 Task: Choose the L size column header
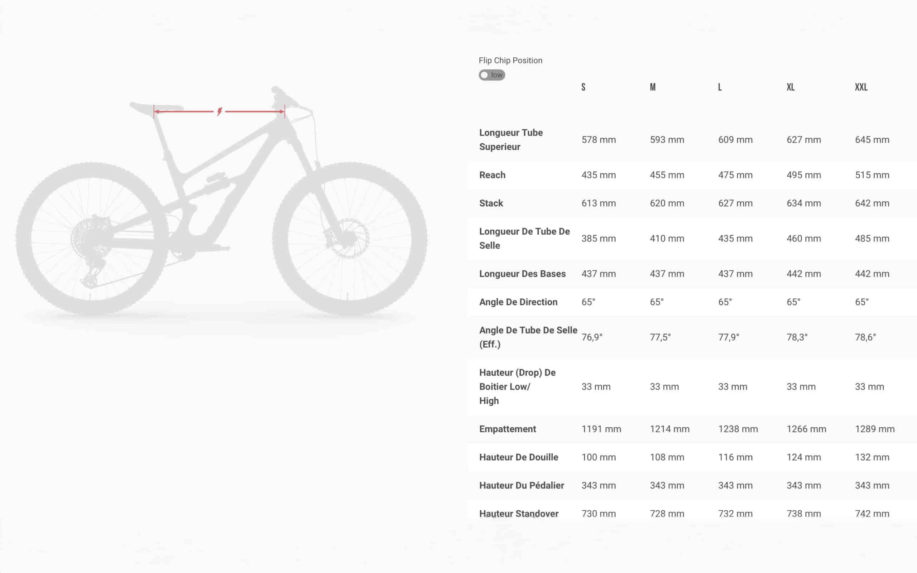[720, 87]
